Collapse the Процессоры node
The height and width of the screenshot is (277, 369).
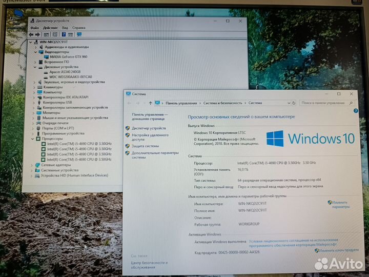pyautogui.click(x=32, y=139)
